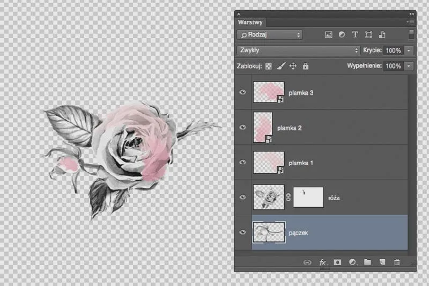Filter layers by adjustment layer icon
The height and width of the screenshot is (286, 429).
point(342,34)
